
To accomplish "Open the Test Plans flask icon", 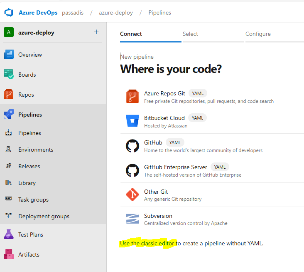I will pyautogui.click(x=9, y=234).
